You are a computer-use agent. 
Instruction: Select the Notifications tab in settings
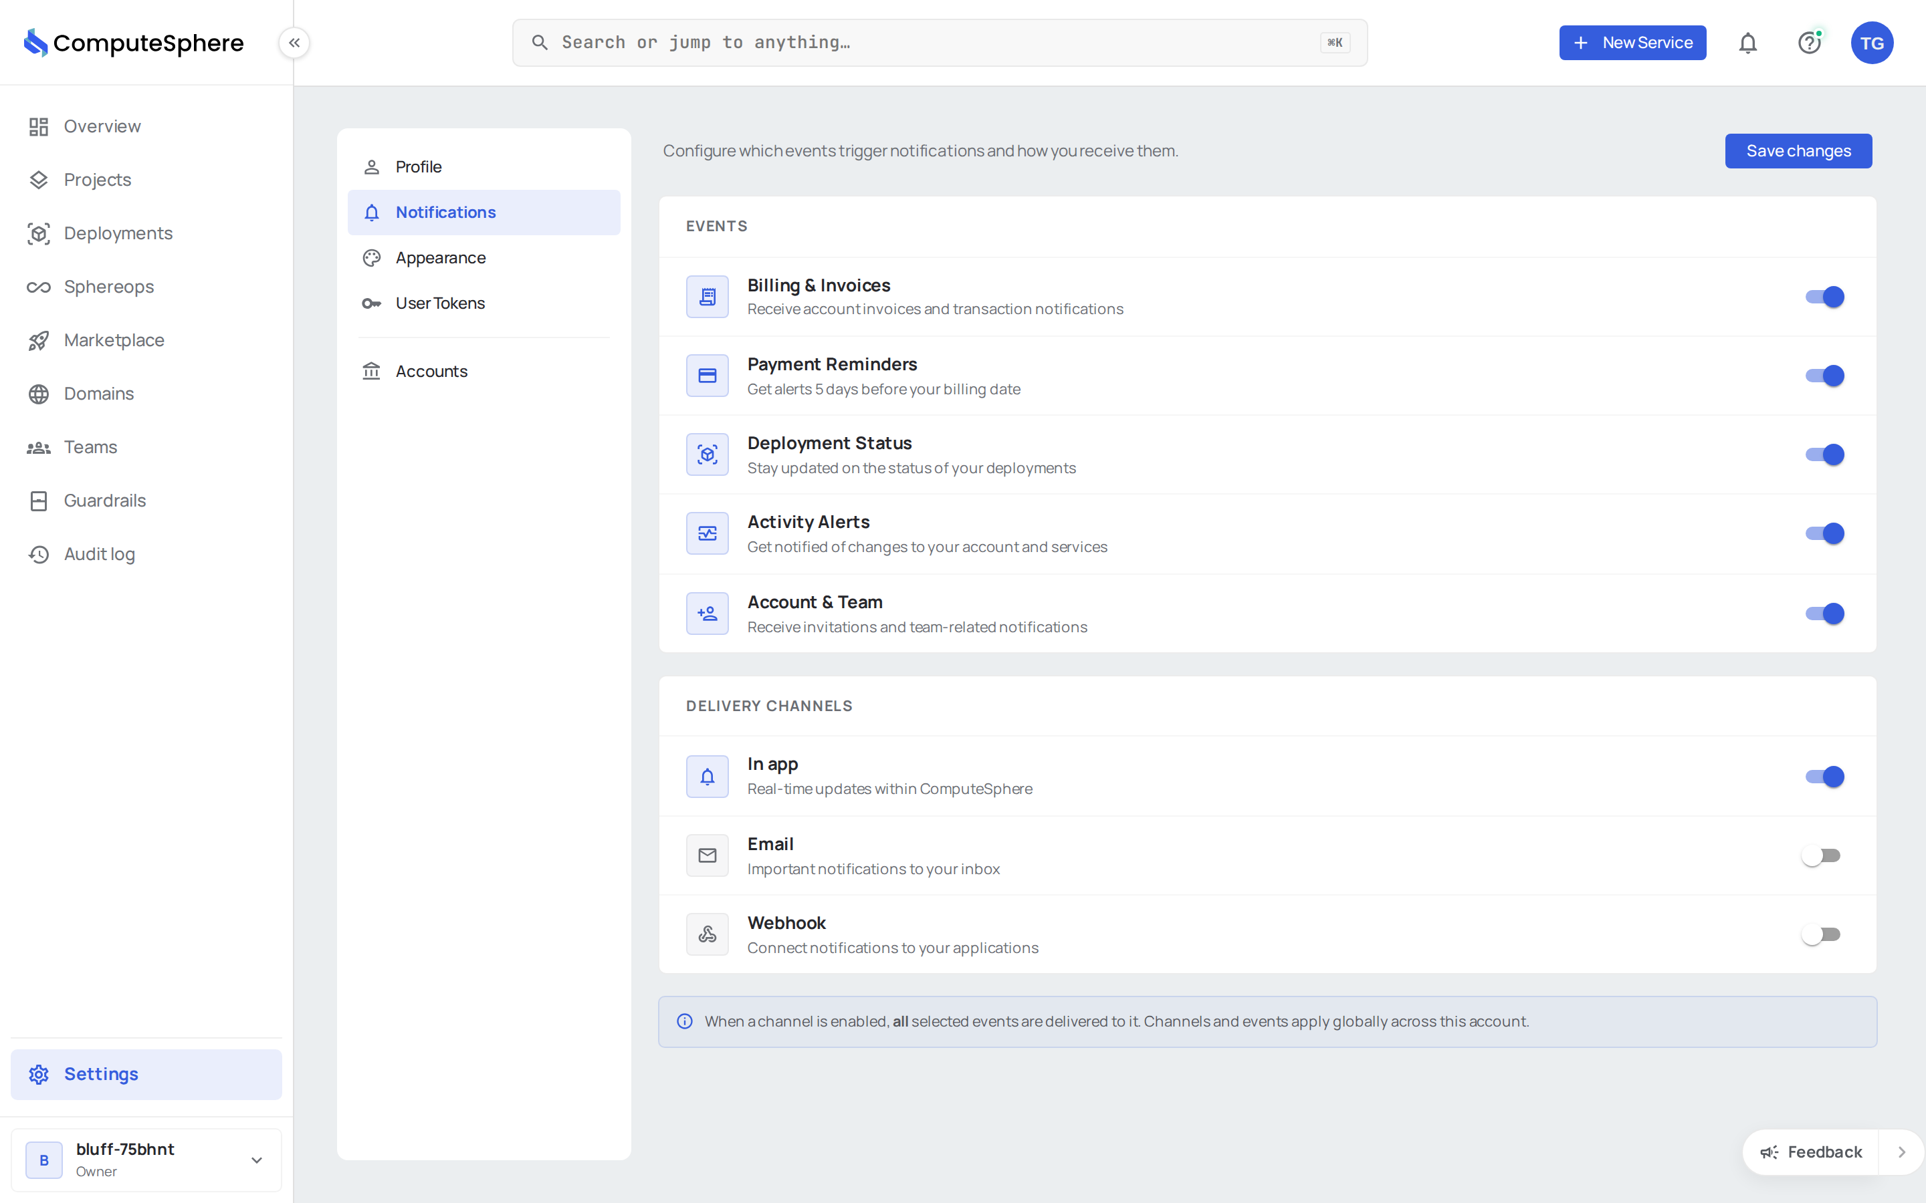[484, 213]
